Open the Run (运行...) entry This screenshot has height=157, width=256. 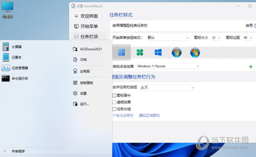(81, 104)
